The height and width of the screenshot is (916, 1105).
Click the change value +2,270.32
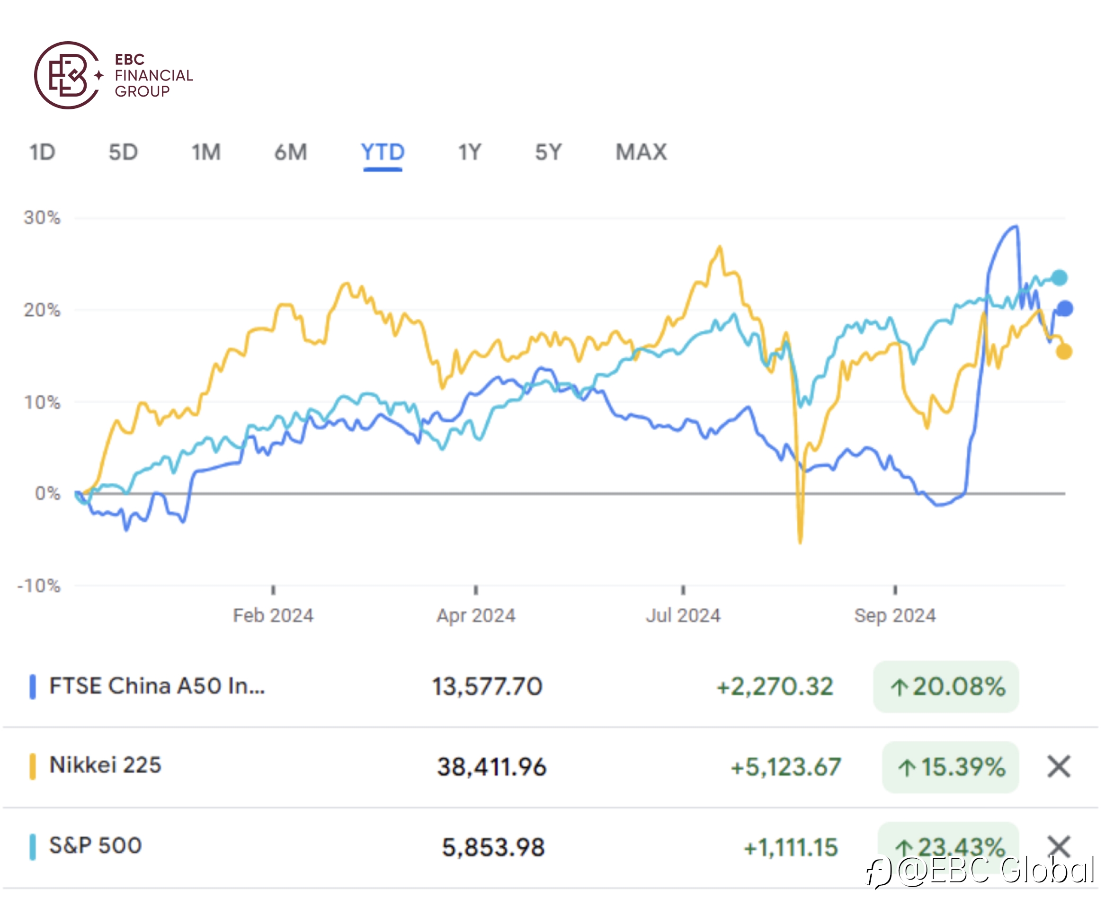point(775,686)
